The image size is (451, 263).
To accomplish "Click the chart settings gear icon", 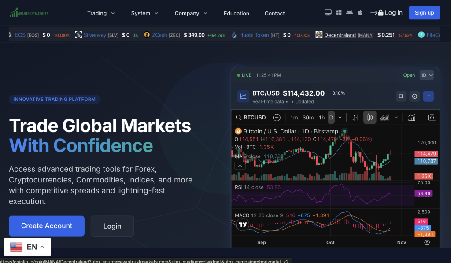I will [427, 242].
